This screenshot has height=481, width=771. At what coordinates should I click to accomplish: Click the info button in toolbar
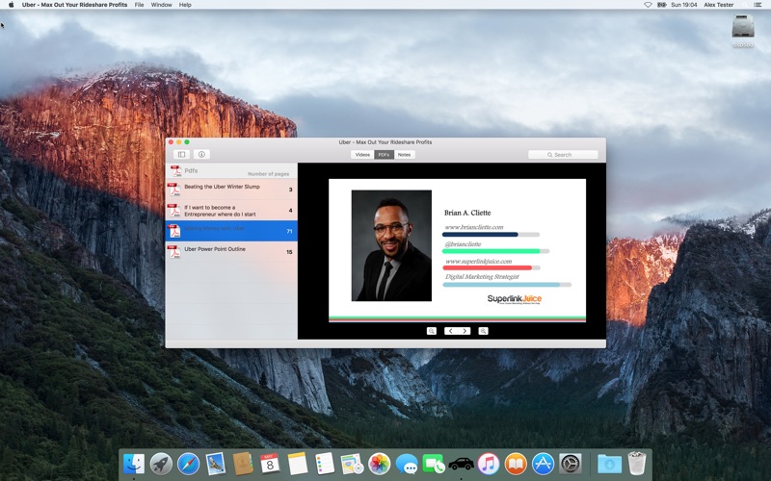[201, 154]
